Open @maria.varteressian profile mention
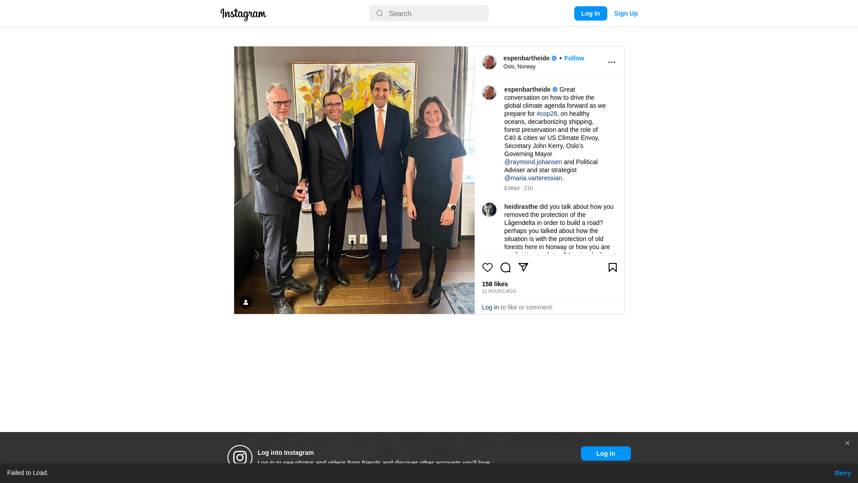The width and height of the screenshot is (858, 483). tap(533, 178)
